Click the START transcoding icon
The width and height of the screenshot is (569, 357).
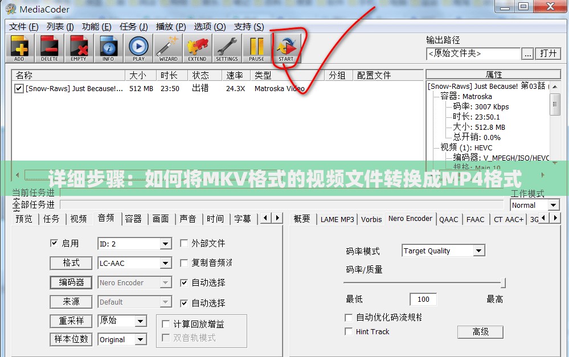pyautogui.click(x=286, y=48)
